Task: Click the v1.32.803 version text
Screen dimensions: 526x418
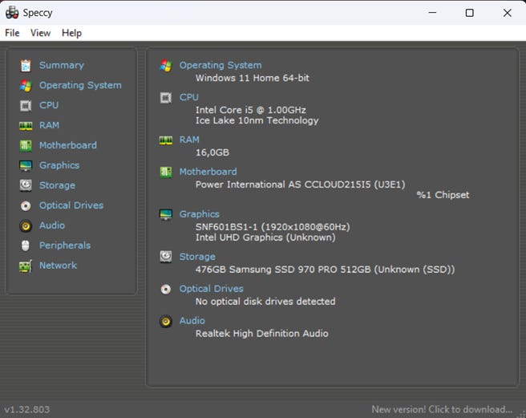Action: [x=26, y=410]
